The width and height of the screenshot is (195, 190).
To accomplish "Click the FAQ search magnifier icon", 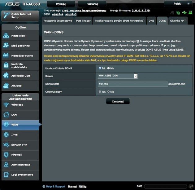I will (x=191, y=186).
